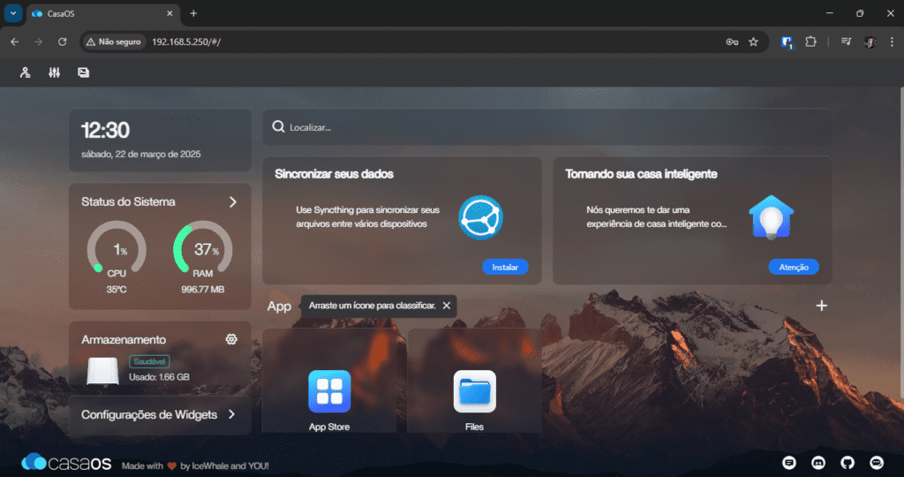Open the terminal and logs icon

84,72
